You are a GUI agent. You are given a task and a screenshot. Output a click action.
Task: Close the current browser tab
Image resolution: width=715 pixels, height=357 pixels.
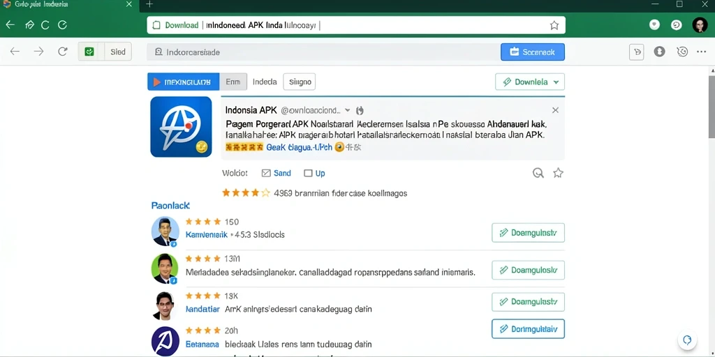129,4
